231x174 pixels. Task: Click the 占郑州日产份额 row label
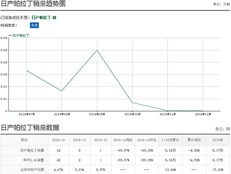[x=32, y=170]
